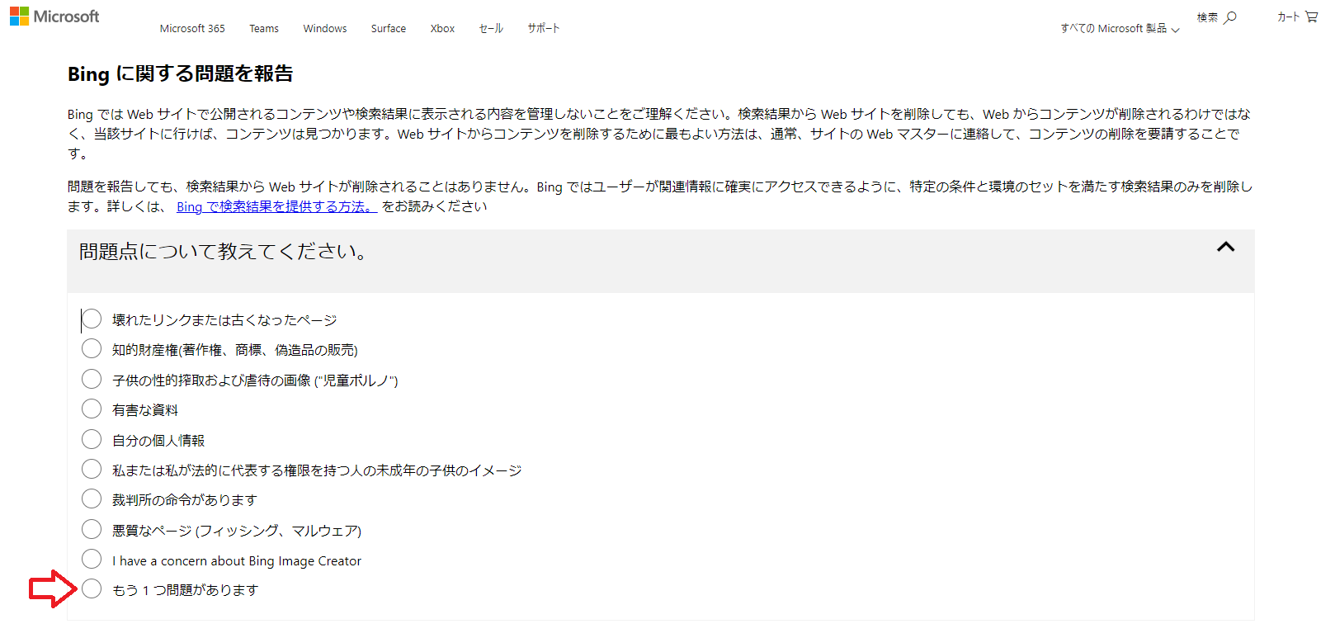Click the 検索 label text
Screen dimensions: 1335x638
1207,17
